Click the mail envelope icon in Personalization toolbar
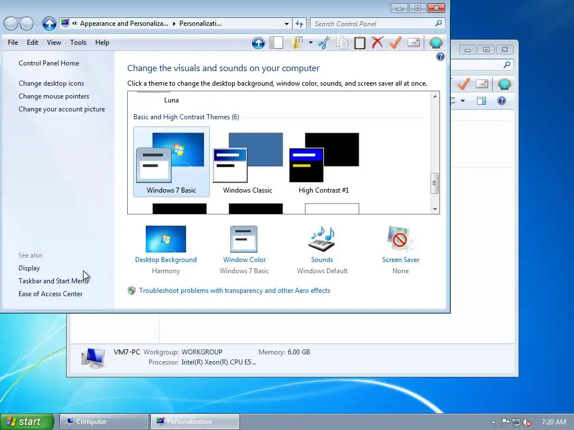 (413, 43)
